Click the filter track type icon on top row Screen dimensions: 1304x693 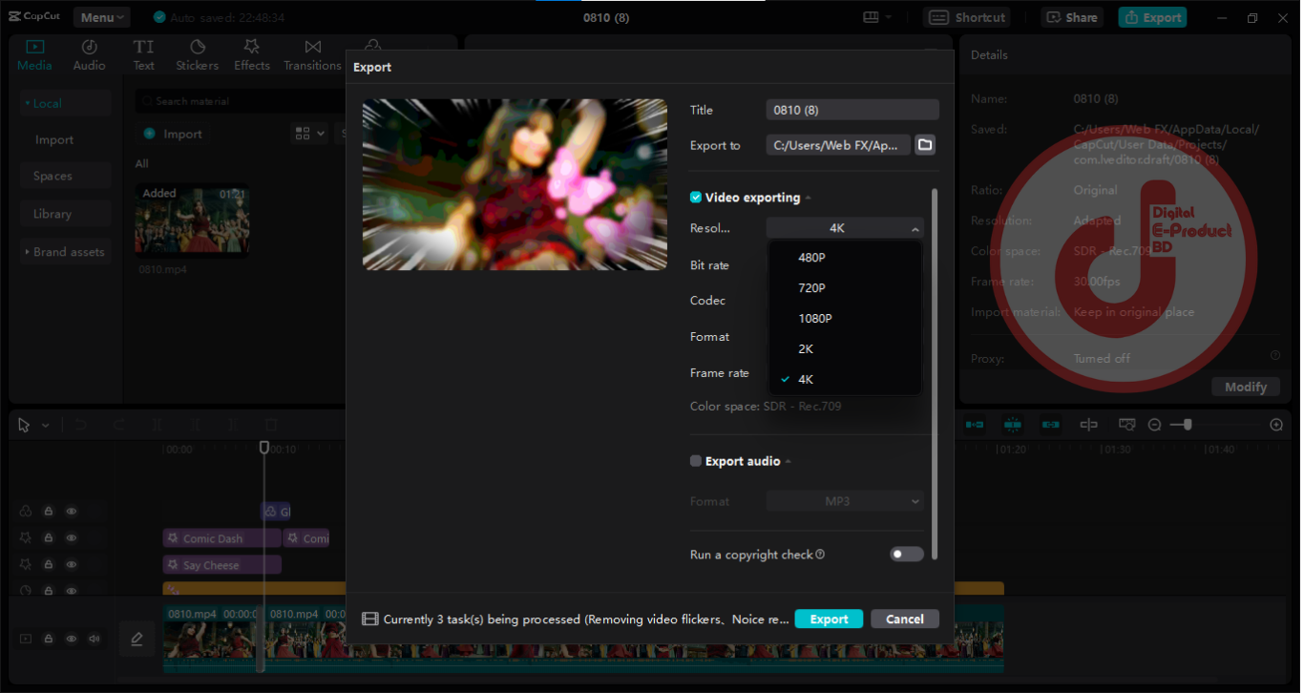26,512
